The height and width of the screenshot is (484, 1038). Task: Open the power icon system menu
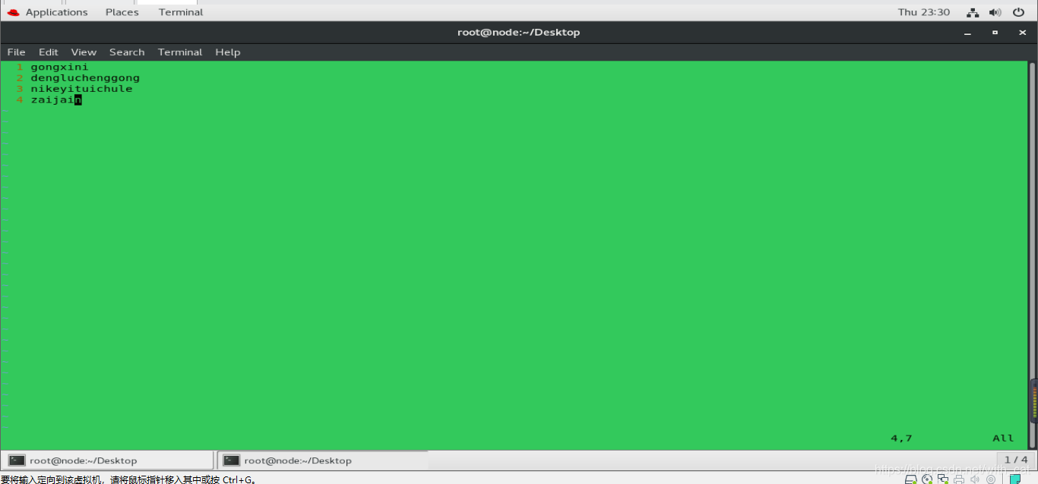point(1018,12)
